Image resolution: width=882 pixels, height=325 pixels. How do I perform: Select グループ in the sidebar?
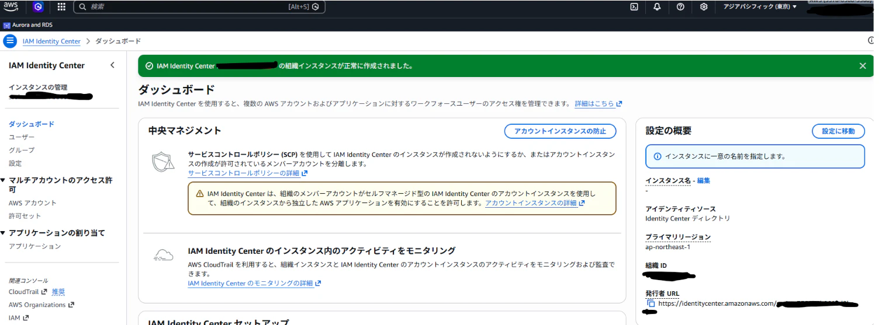[22, 150]
